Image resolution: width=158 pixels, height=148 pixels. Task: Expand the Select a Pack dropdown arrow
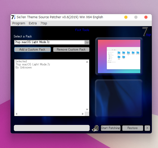tap(87, 42)
